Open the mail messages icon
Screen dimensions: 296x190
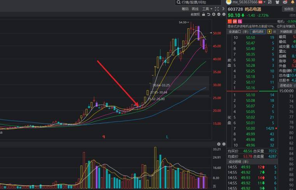click(x=285, y=2)
